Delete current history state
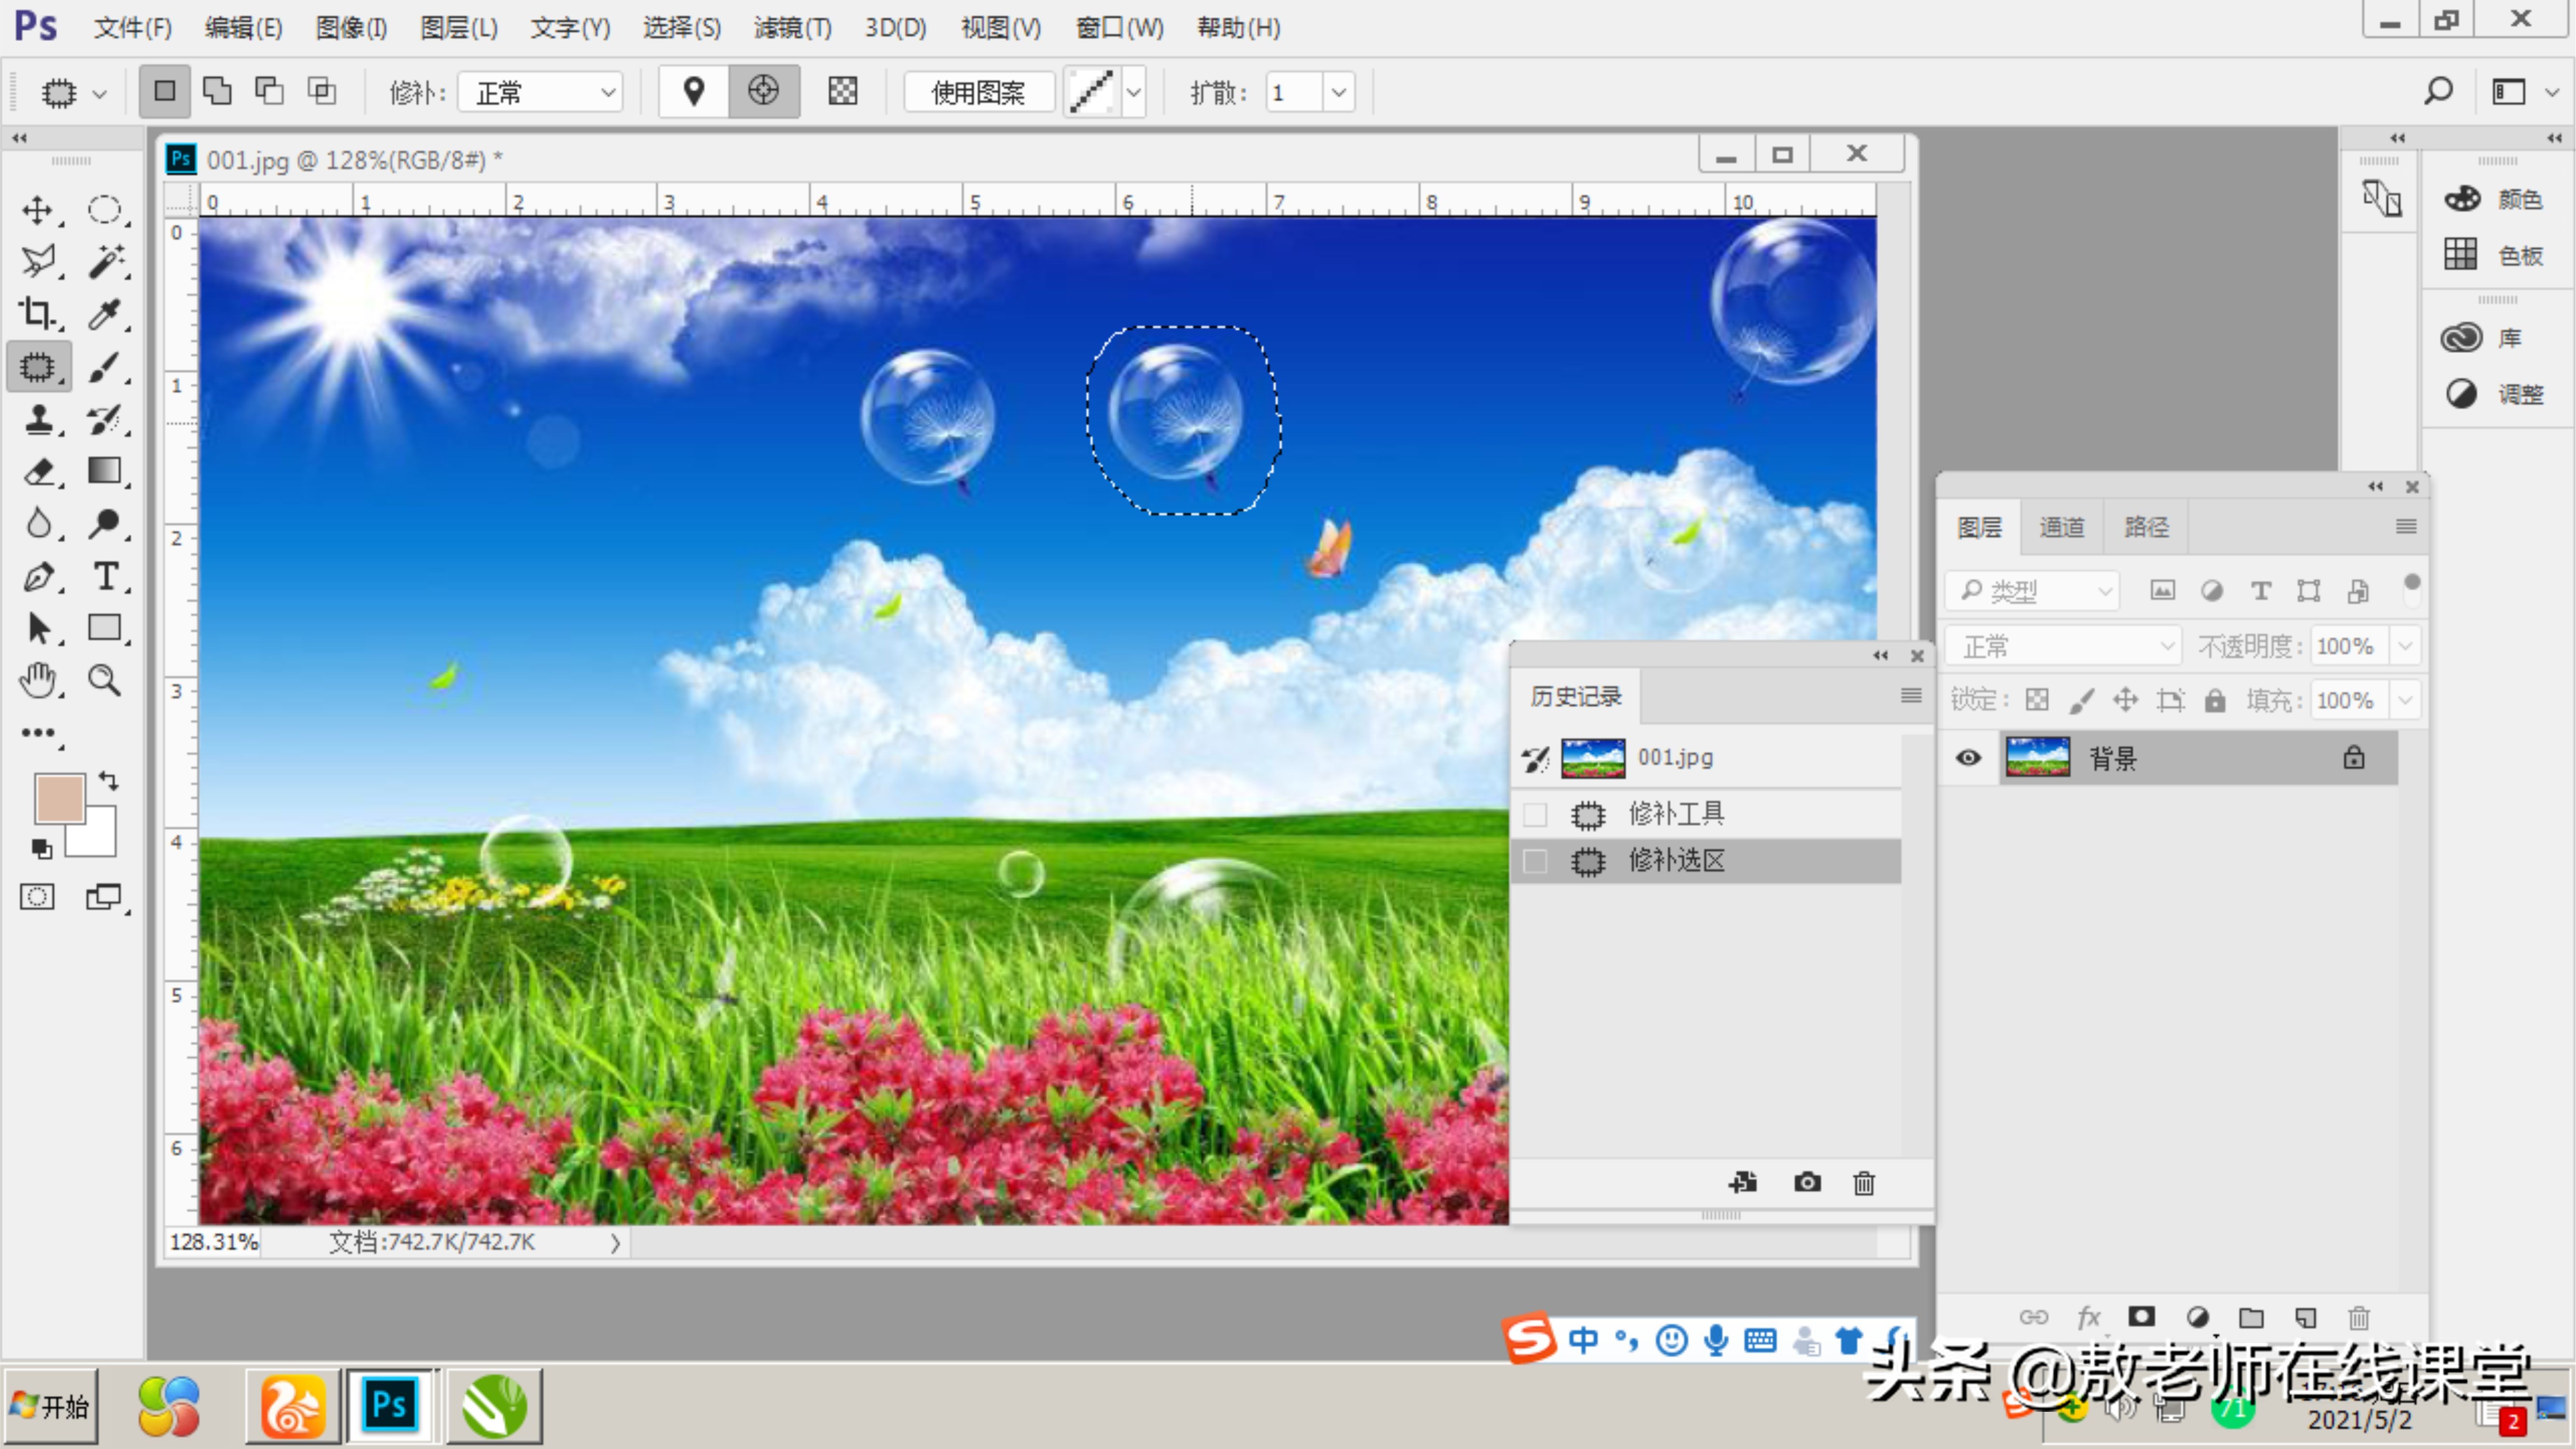This screenshot has width=2576, height=1449. 1864,1183
